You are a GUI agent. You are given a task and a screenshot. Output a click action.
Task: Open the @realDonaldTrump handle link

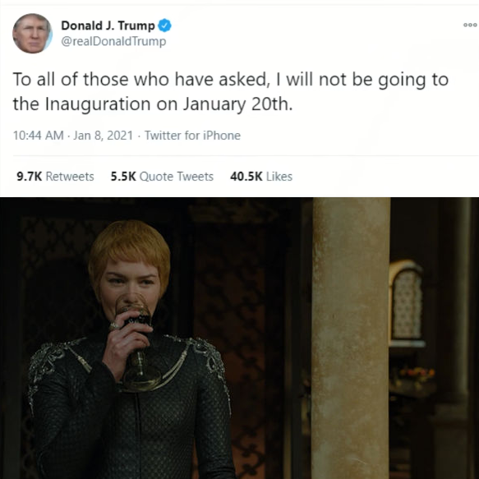pos(113,41)
